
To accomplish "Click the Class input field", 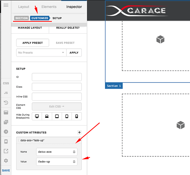I will coord(57,87).
